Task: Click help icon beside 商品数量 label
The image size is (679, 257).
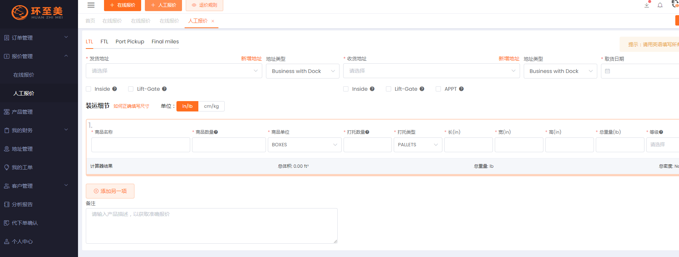Action: (x=216, y=132)
